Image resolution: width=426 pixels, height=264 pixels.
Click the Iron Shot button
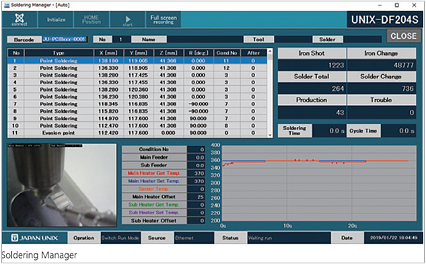click(312, 53)
